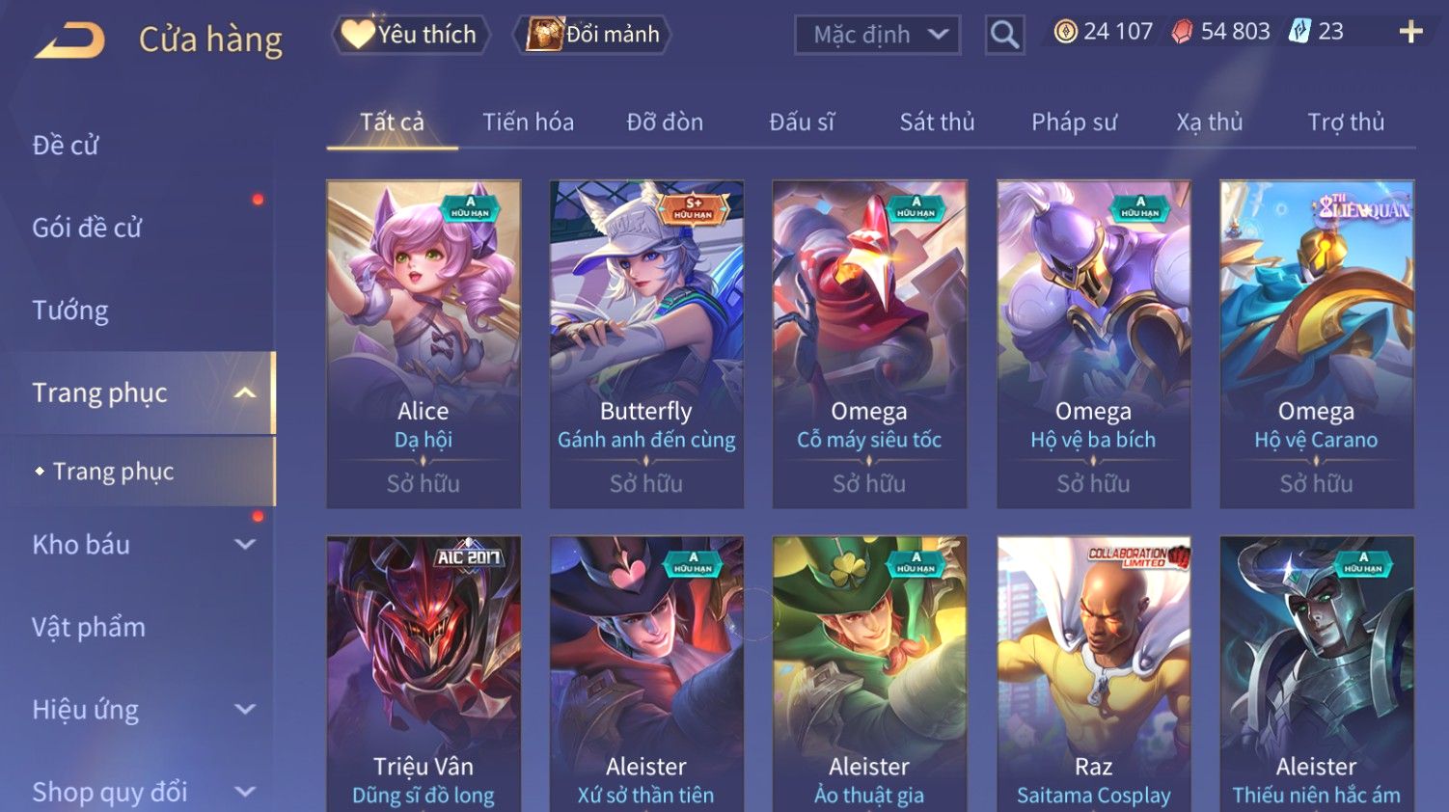Open Yêu thích heart favorites
Screen dimensions: 1449x812
pos(410,35)
